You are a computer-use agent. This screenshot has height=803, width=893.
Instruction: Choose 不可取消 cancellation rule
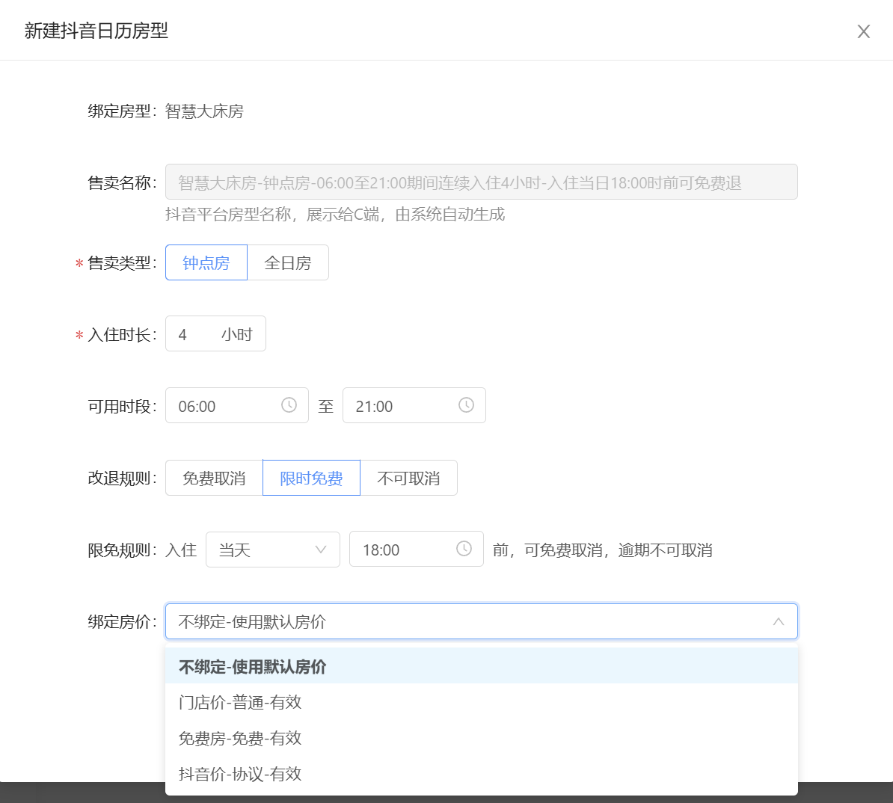click(408, 478)
